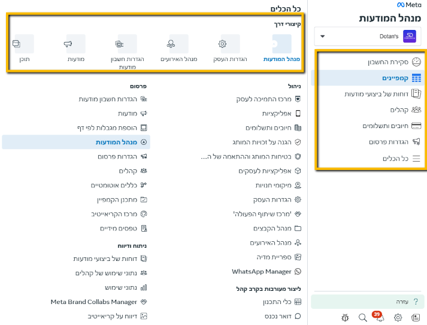Open ספריית מדיה

click(278, 257)
